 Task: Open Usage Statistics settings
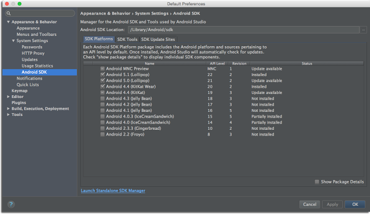pos(37,66)
